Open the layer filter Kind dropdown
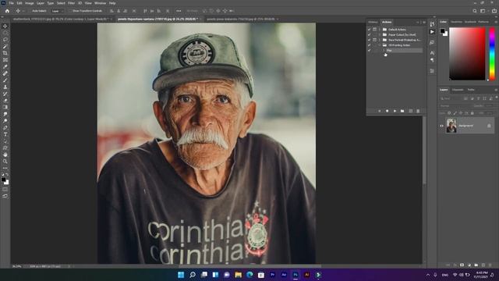Viewport: 499px width, 281px height. pyautogui.click(x=451, y=98)
